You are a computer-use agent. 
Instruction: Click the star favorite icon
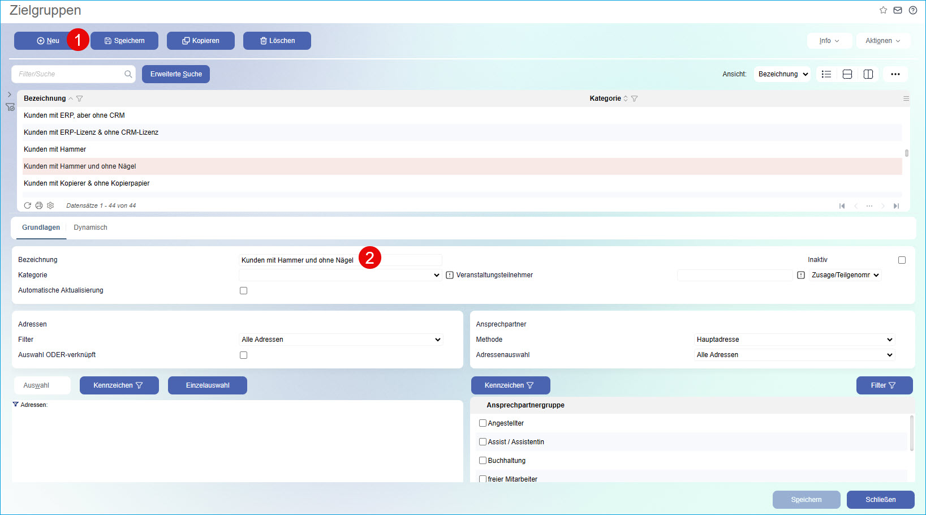(883, 10)
